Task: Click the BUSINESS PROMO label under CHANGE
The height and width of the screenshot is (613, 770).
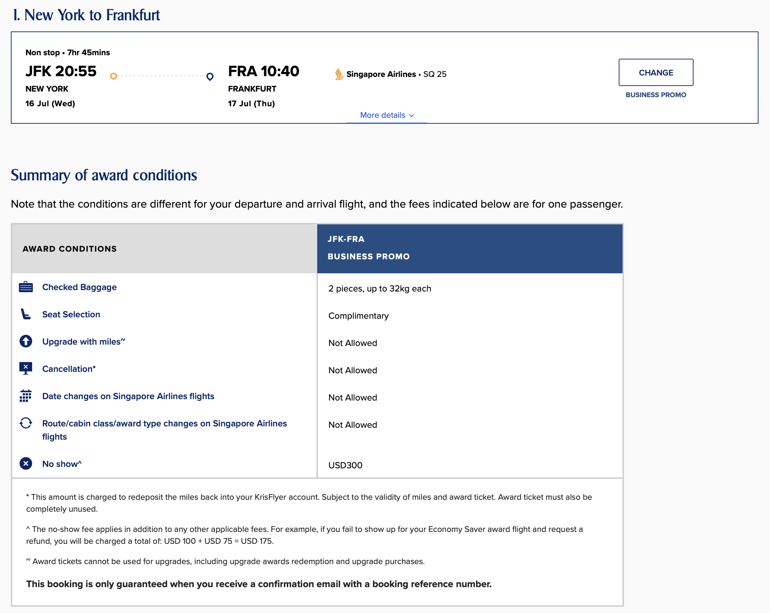Action: click(x=656, y=95)
